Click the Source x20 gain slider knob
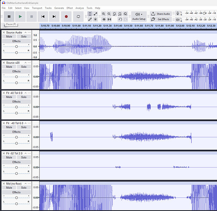 click(x=16, y=77)
